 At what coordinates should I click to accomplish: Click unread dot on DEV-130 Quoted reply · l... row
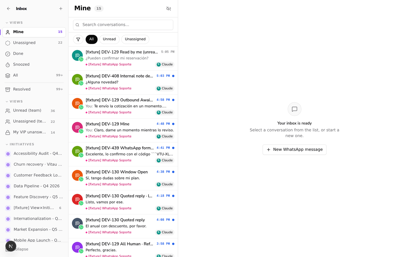(173, 196)
